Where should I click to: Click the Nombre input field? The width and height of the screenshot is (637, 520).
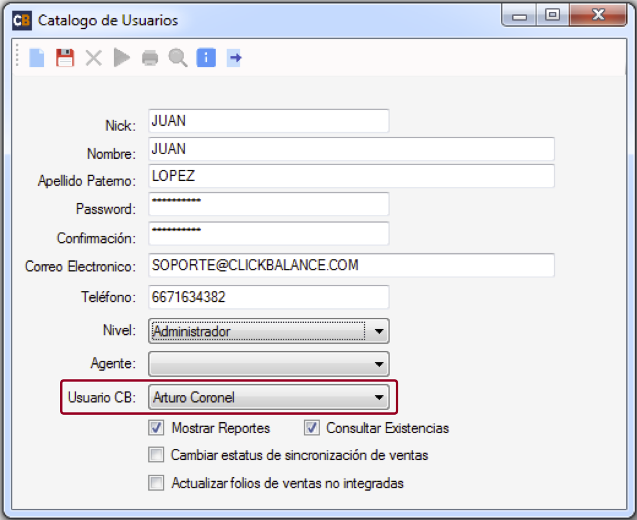(x=351, y=149)
